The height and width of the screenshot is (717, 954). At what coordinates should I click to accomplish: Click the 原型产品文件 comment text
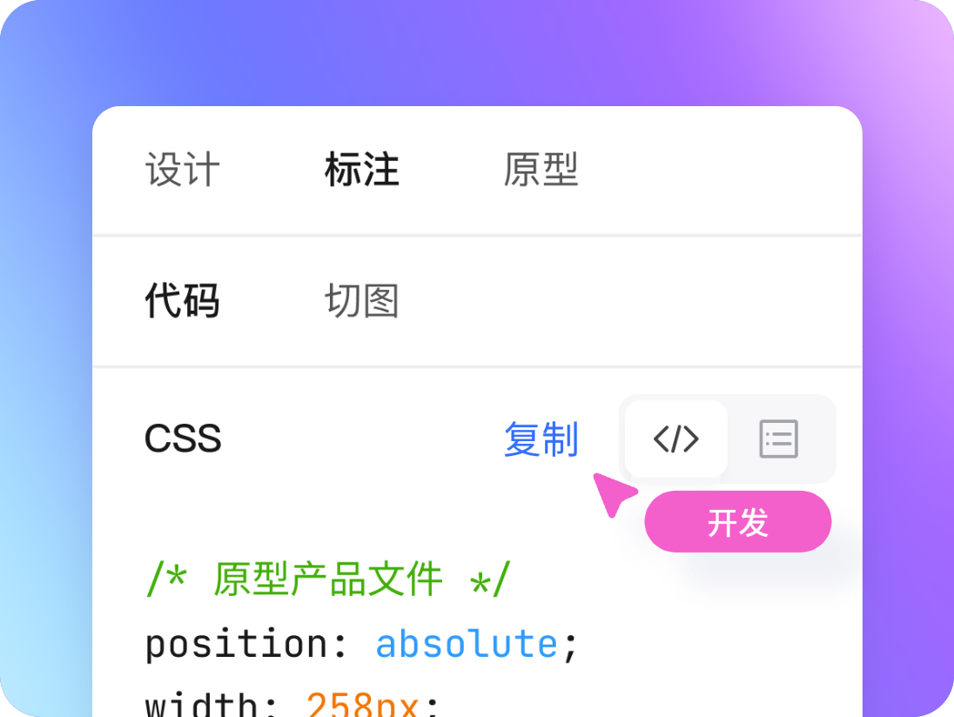328,580
